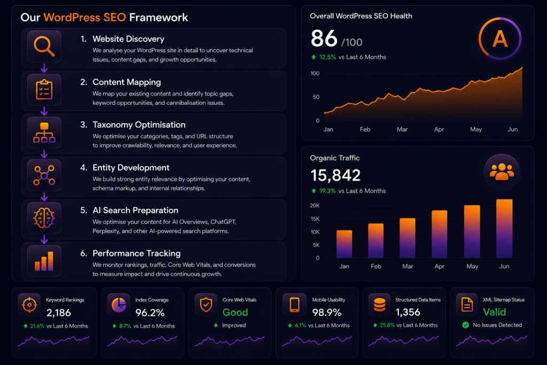
Task: Click the Website Discovery magnifying glass icon
Action: 44,46
